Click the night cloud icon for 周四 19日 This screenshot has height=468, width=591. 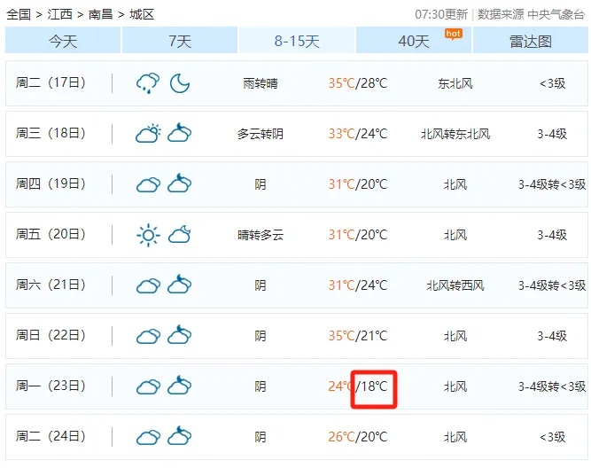(x=179, y=183)
